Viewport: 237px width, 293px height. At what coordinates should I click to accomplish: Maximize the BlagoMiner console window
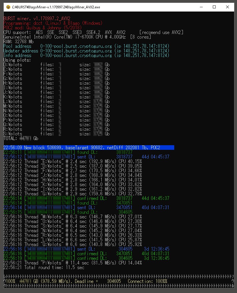[214, 7]
